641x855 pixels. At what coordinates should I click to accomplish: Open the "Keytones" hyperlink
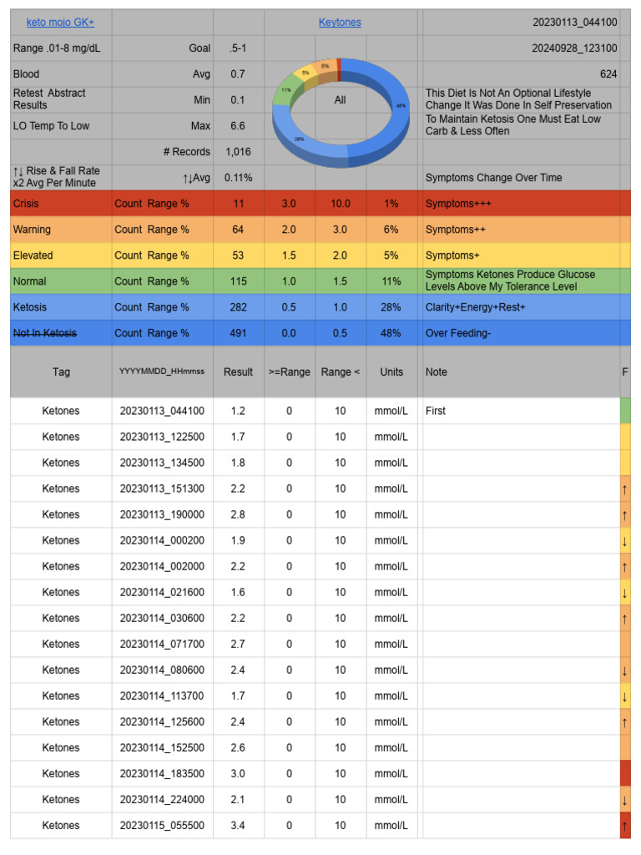tap(340, 23)
